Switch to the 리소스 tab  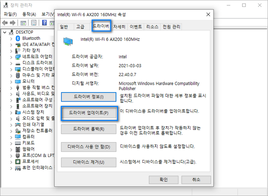152,27
